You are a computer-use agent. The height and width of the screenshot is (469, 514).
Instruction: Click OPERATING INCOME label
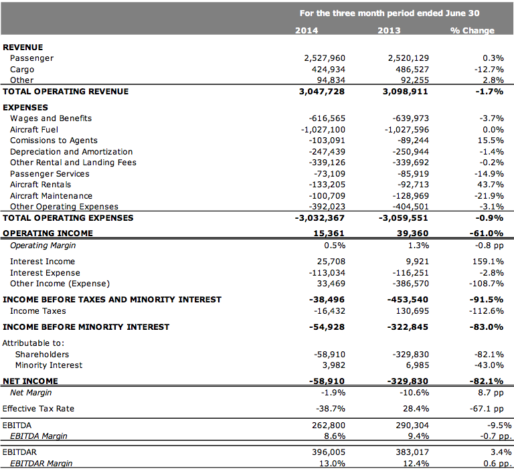tap(48, 233)
